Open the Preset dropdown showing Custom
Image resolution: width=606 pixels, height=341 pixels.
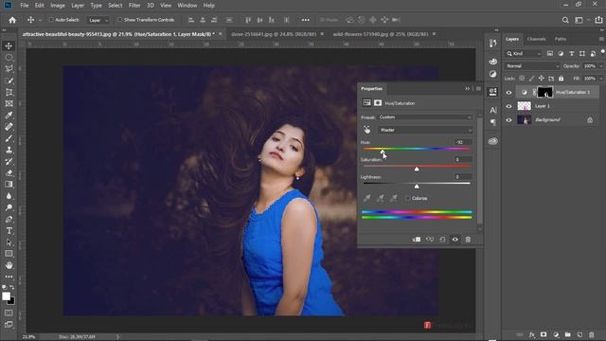(425, 117)
